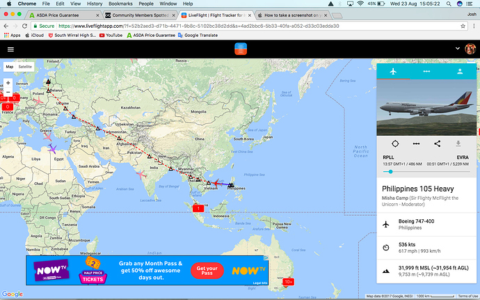Switch to How to take a screenshot tab
Viewport: 480px width, 300px height.
pos(293,15)
